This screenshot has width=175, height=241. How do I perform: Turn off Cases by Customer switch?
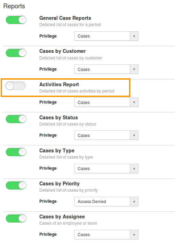16,53
